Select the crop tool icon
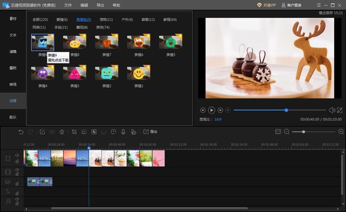Screen dimensions: 346x212 (x=75, y=132)
